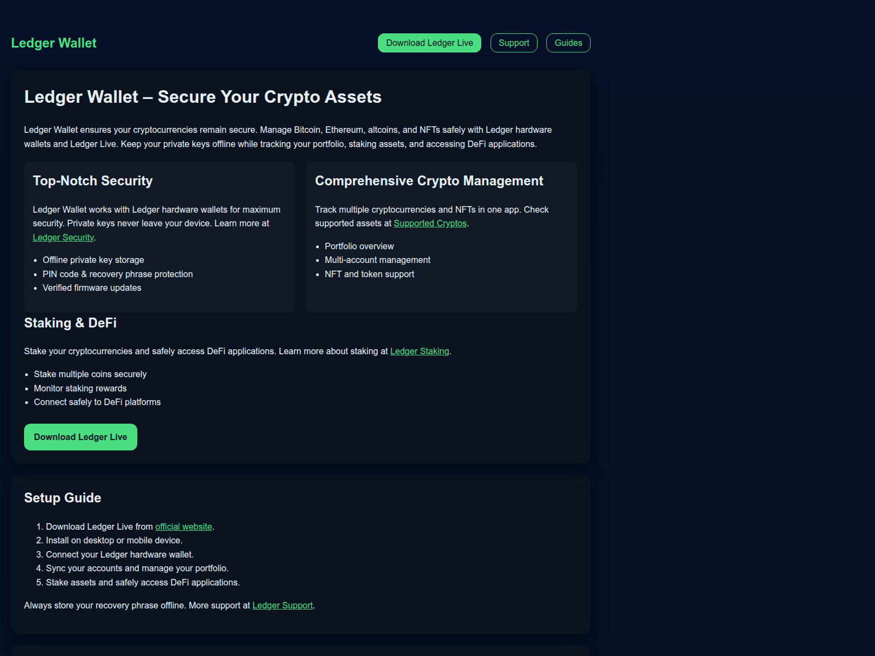Click step 3, "Connect your Ledger hardware wallet"

coord(119,554)
